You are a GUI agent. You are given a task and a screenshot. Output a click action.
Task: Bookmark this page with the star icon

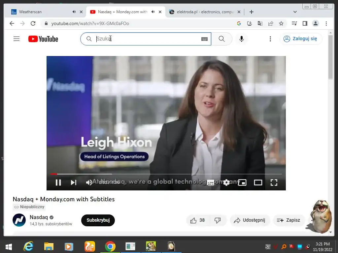[x=281, y=23]
